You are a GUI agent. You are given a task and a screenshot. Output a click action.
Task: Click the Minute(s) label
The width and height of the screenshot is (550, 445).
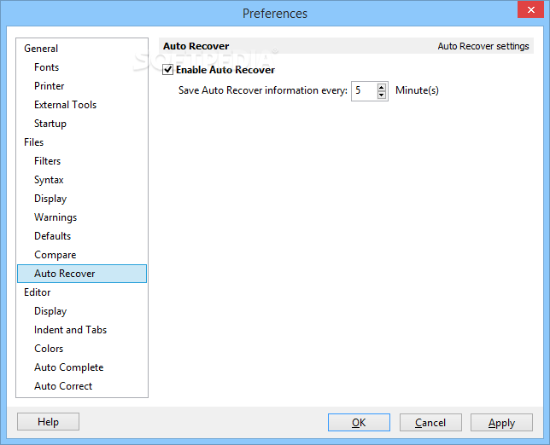click(x=417, y=90)
